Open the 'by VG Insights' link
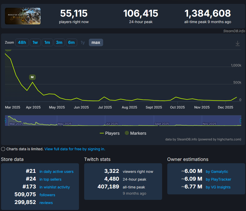 click(218, 187)
